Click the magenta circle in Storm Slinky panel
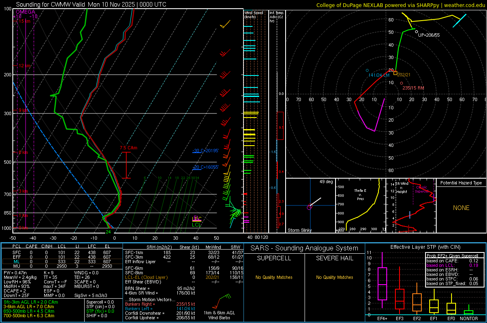487x323 pixels. coord(310,207)
